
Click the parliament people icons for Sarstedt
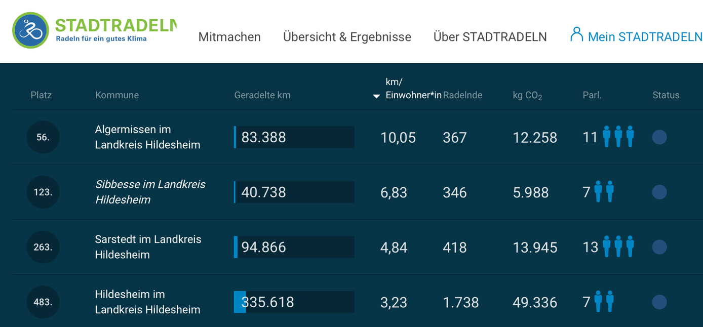(618, 247)
